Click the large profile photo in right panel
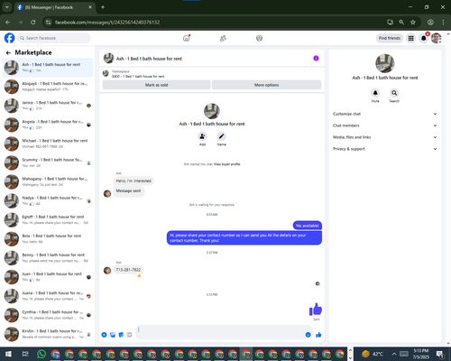The height and width of the screenshot is (361, 451). coord(385,63)
